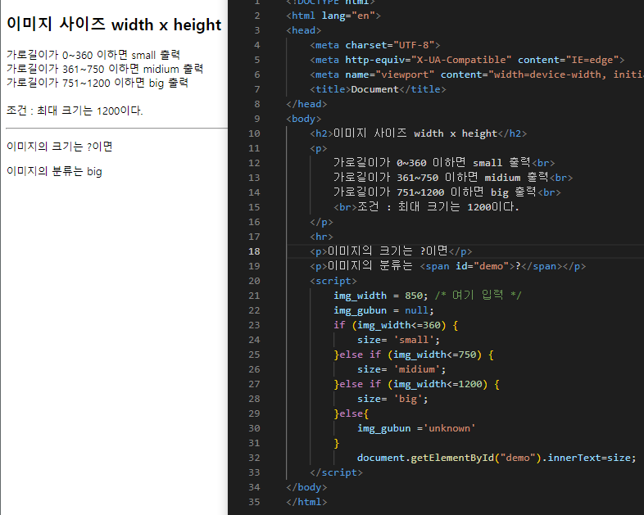Click the span id="demo" code line

[x=447, y=266]
